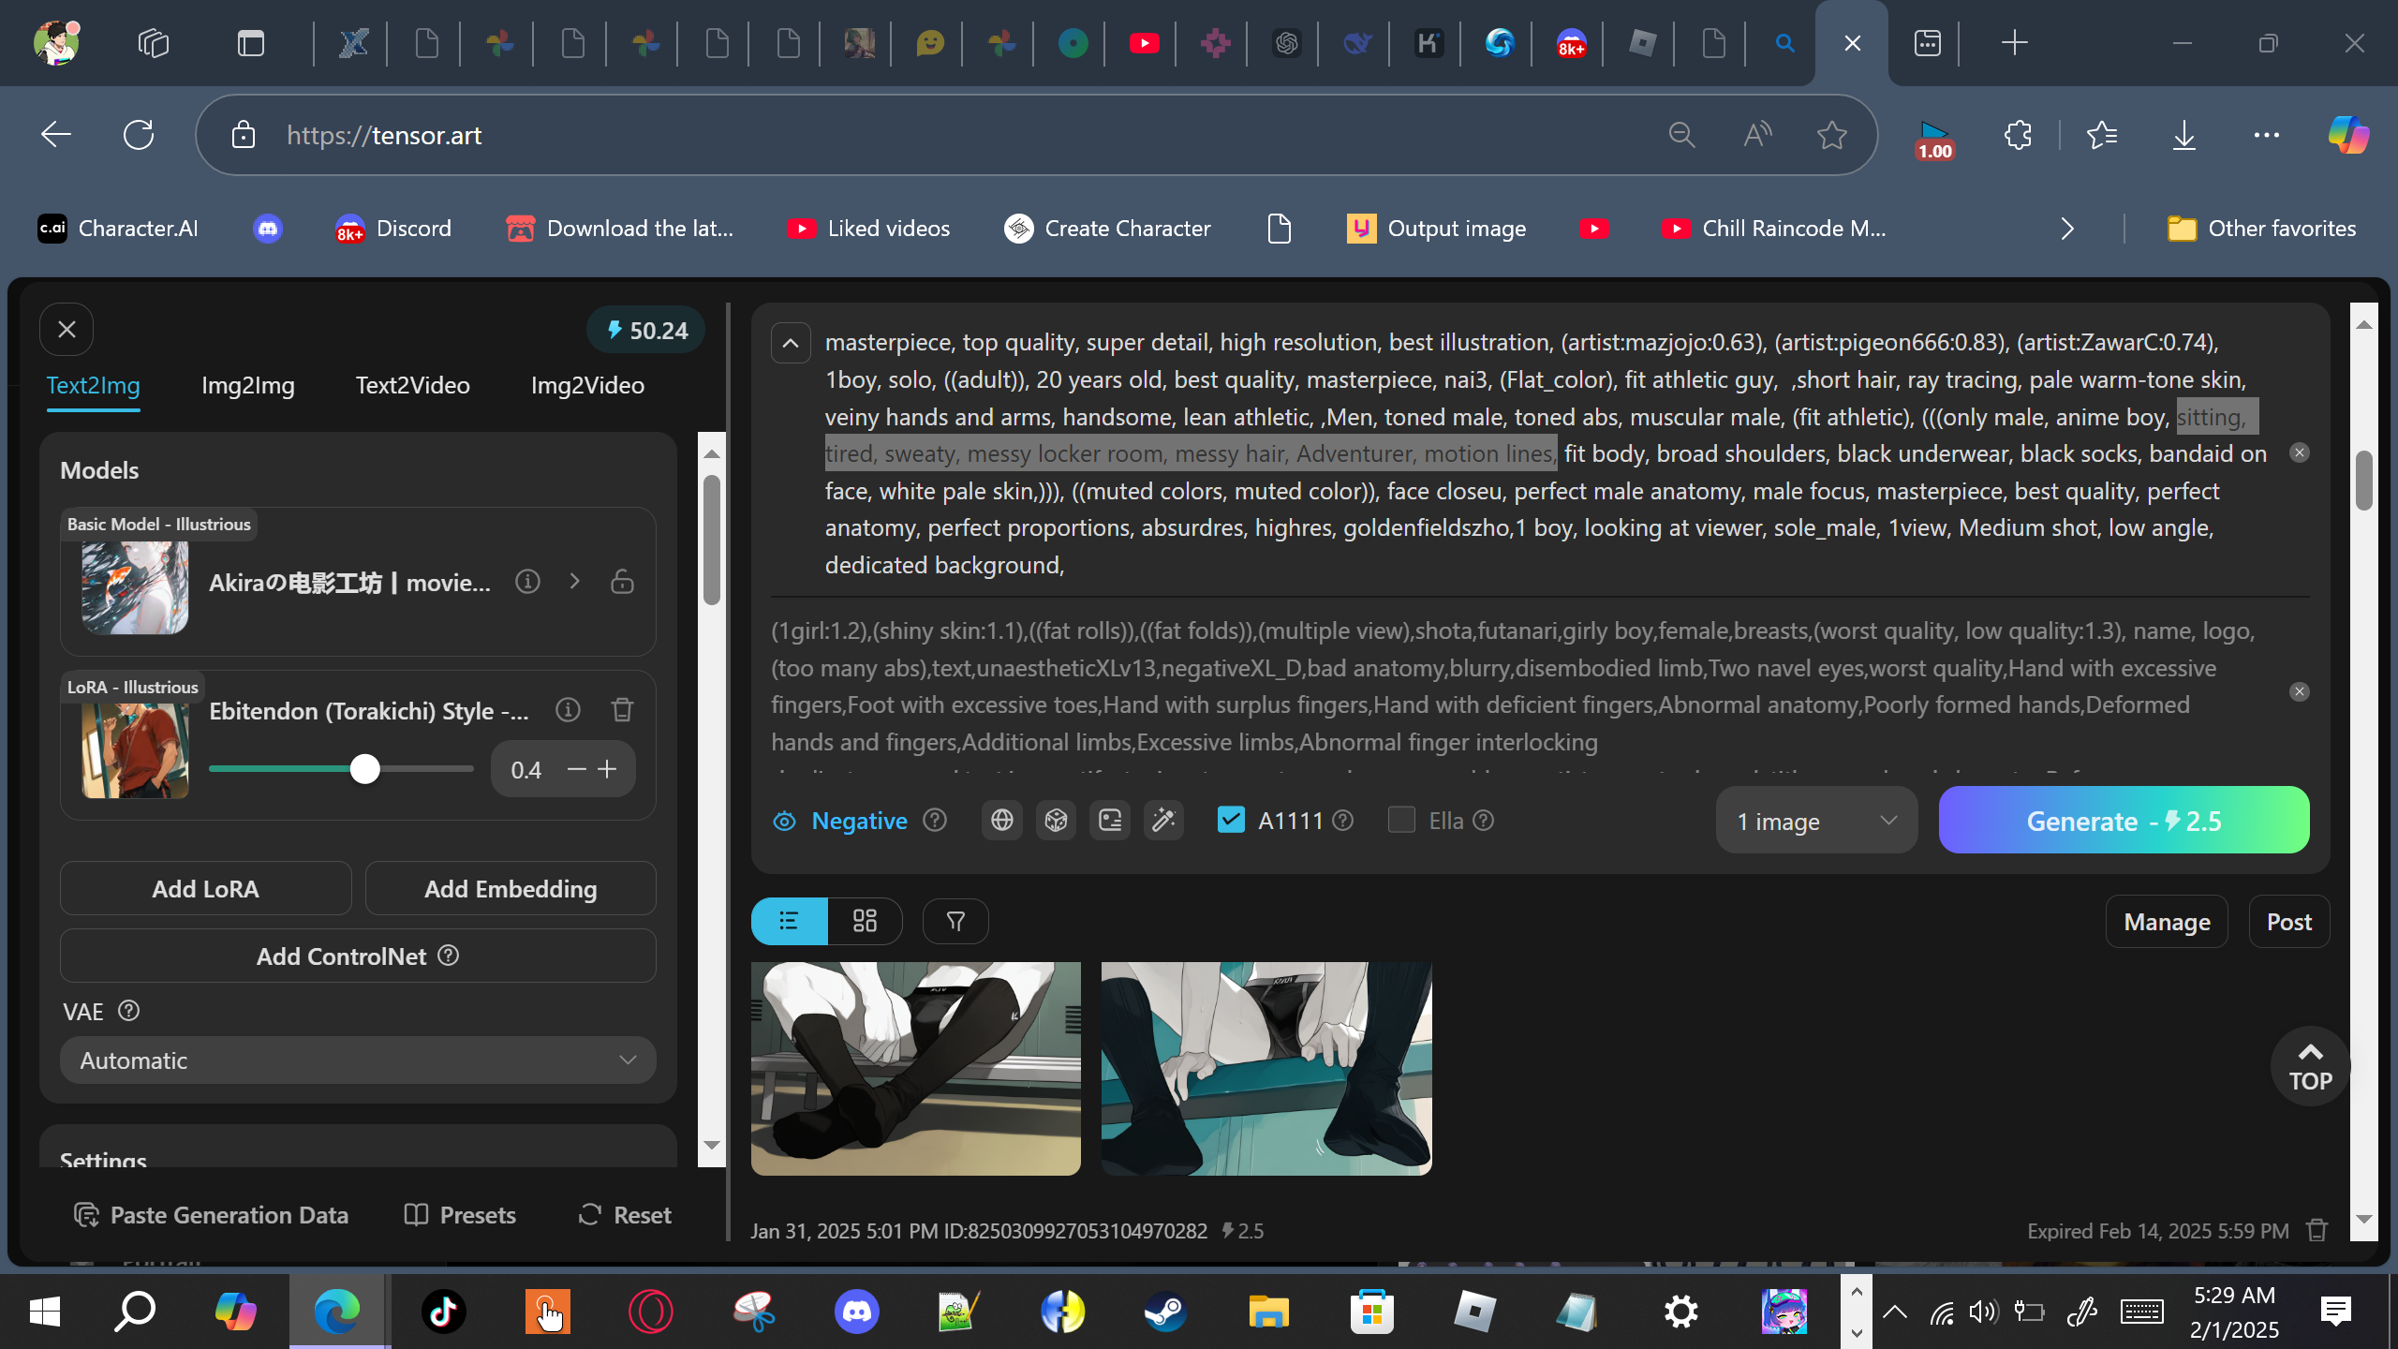2398x1349 pixels.
Task: Open the VAE Automatic dropdown
Action: click(x=358, y=1060)
